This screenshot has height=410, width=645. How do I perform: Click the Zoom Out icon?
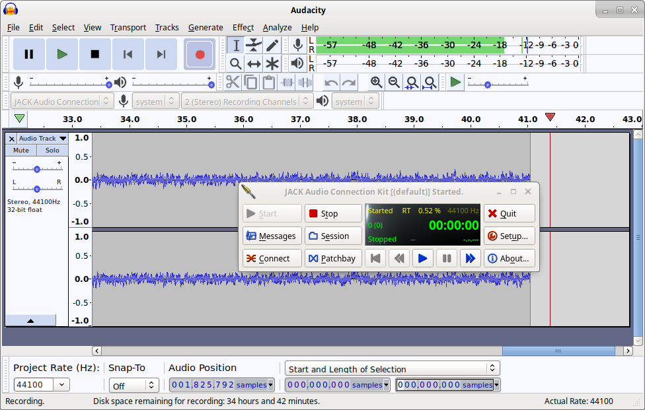click(x=394, y=83)
